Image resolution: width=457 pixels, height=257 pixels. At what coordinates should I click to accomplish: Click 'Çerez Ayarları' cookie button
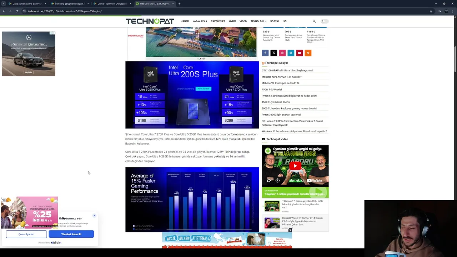coord(26,234)
